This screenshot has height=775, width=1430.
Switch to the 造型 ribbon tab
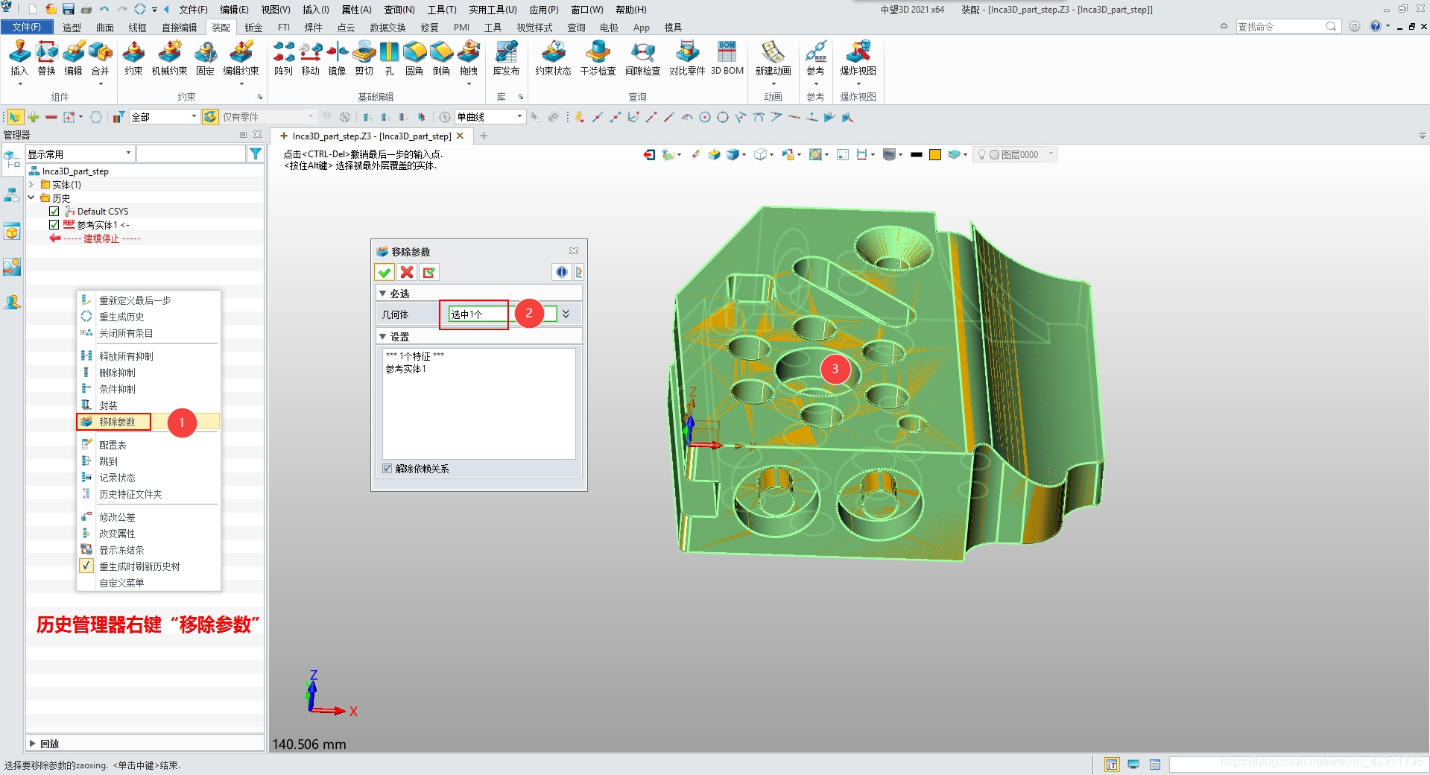click(72, 28)
